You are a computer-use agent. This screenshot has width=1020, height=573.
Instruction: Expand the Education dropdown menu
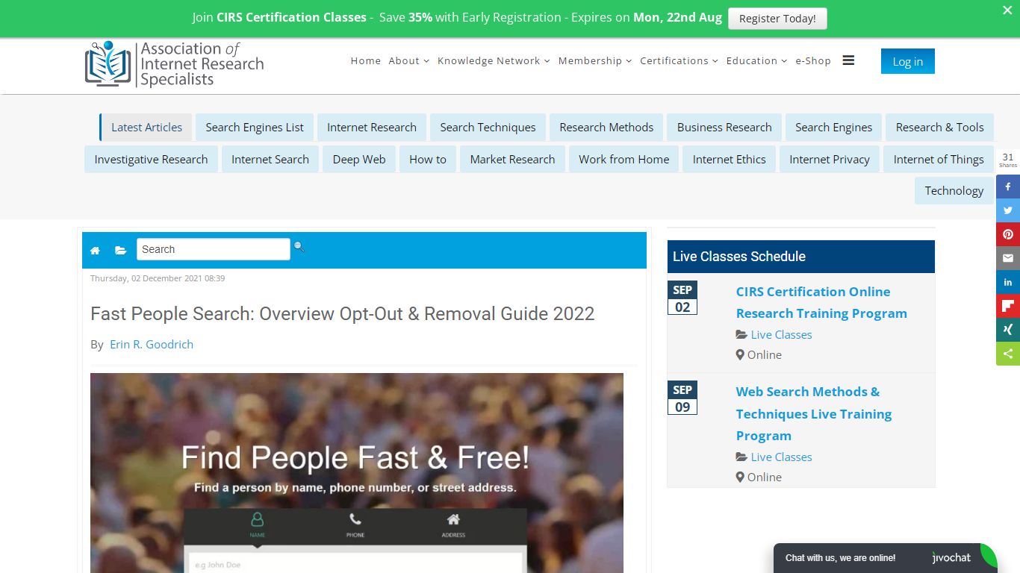tap(756, 60)
